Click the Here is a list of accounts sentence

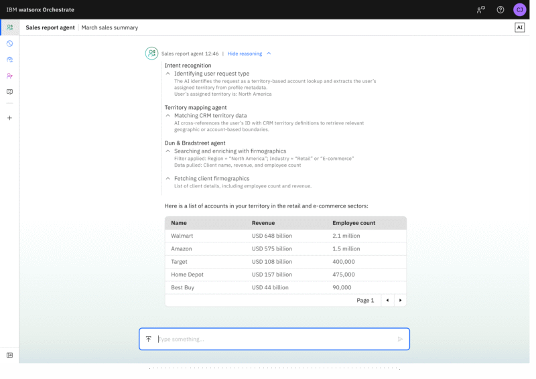pyautogui.click(x=266, y=206)
